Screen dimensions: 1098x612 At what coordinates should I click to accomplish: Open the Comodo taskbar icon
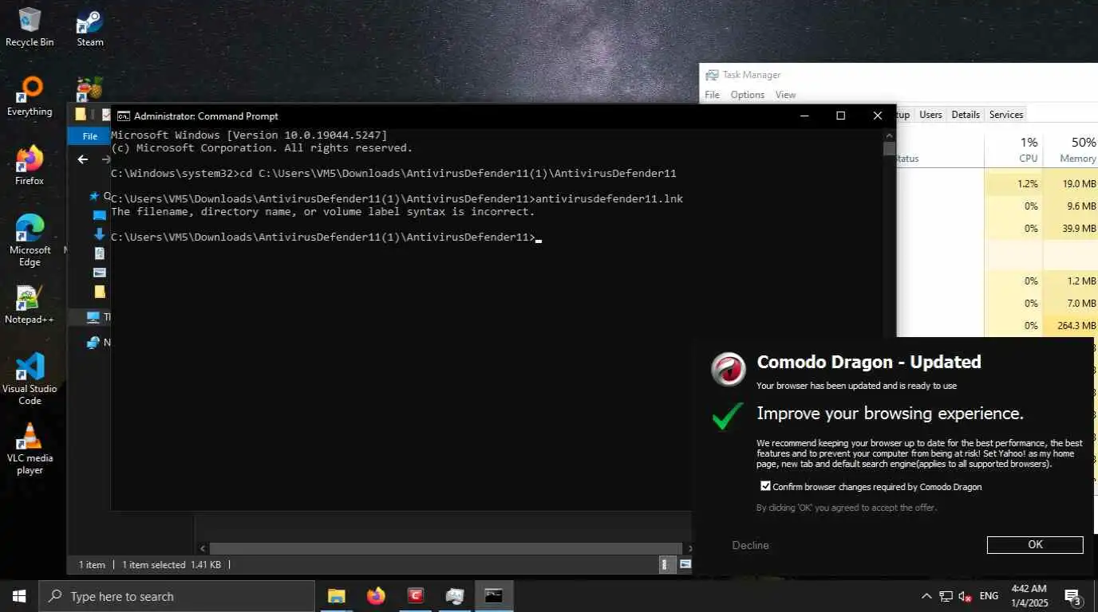click(x=415, y=596)
